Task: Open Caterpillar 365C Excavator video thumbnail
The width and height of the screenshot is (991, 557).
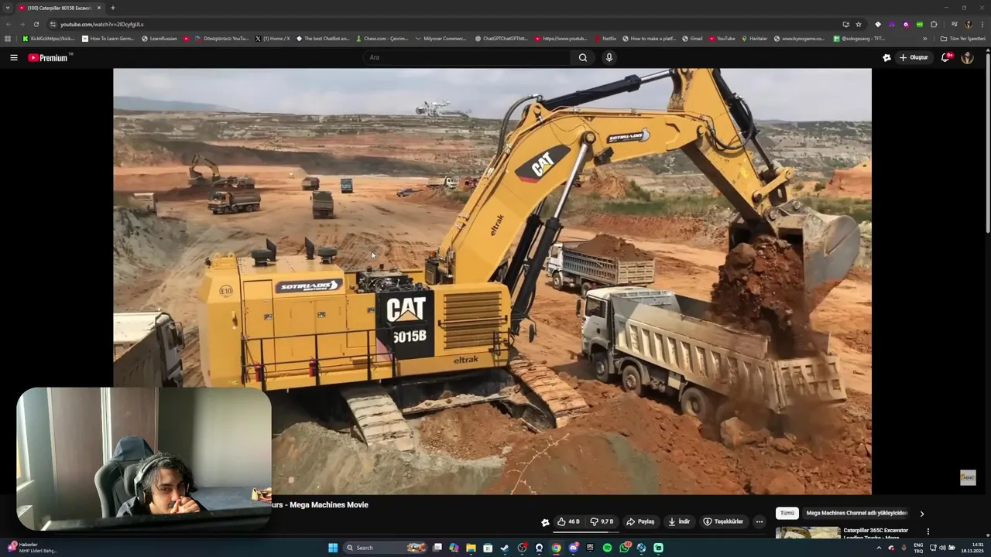Action: (808, 533)
